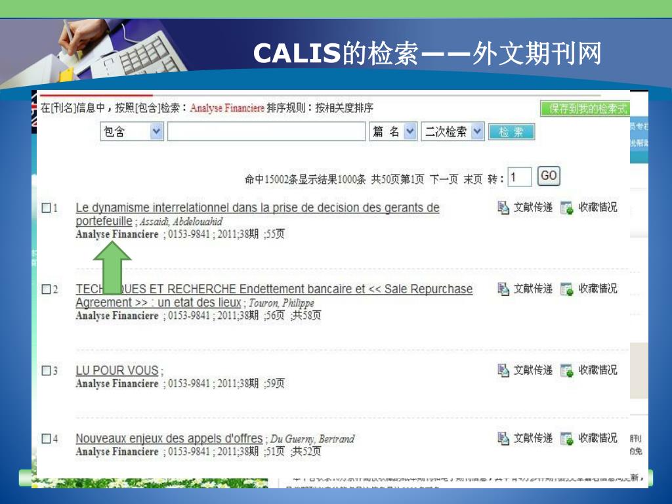The height and width of the screenshot is (504, 672).
Task: Click holdings status icon for result 4
Action: coord(566,439)
